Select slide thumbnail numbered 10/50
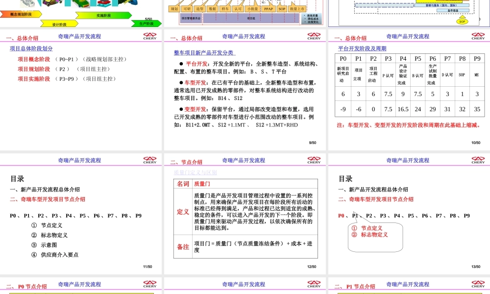The image size is (490, 294). (x=409, y=90)
